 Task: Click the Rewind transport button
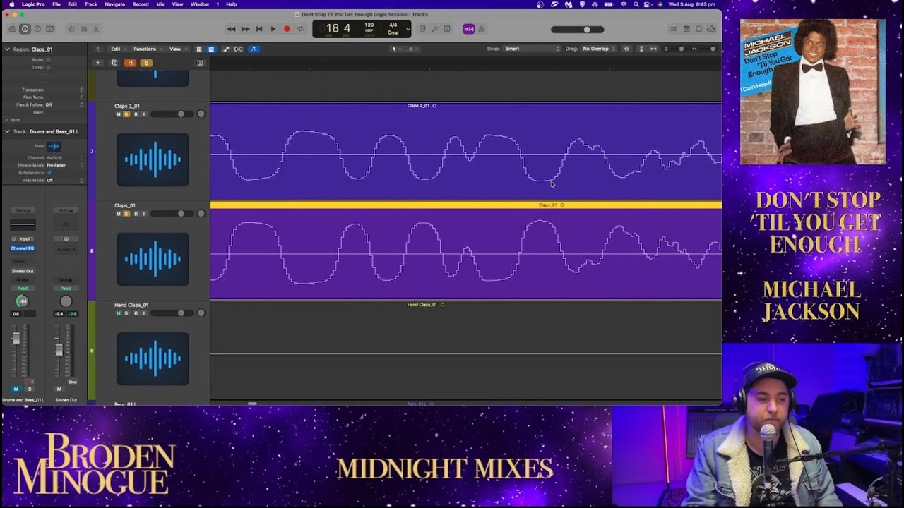click(x=231, y=29)
